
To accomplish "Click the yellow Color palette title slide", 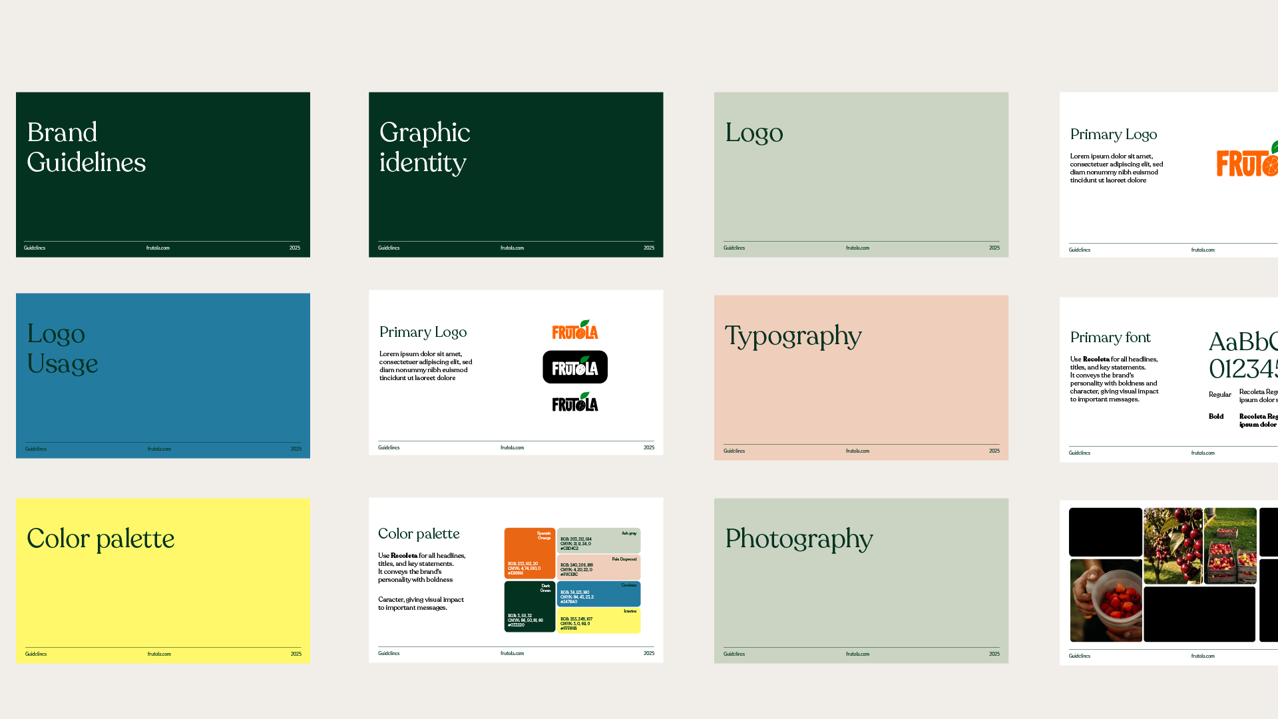I will 163,581.
